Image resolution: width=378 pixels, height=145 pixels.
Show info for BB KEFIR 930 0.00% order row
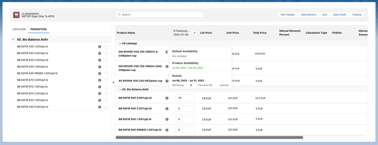pos(167,98)
